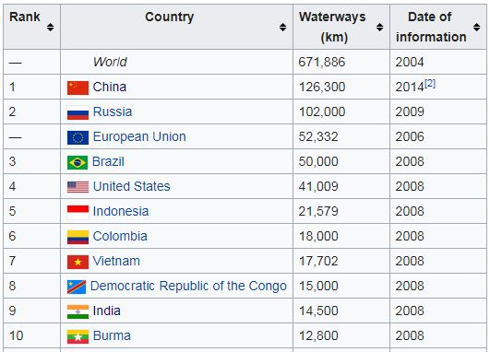490x352 pixels.
Task: Sort table by Country column arrows
Action: 282,27
